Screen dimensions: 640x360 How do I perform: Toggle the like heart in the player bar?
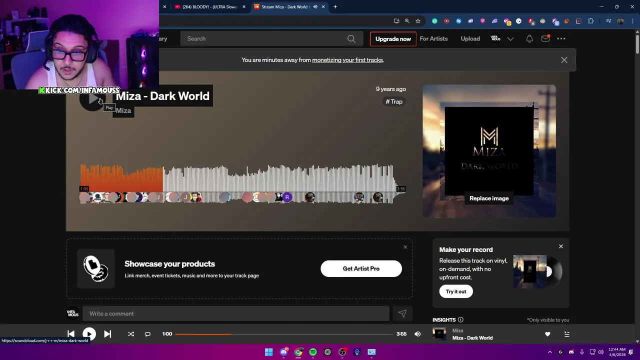coord(547,334)
